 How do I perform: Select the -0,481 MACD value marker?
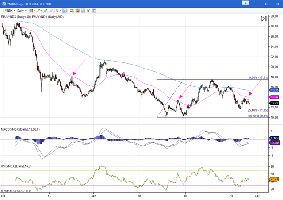coord(275,143)
